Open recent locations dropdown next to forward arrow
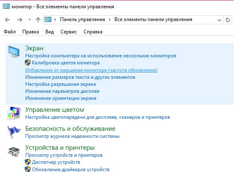This screenshot has height=172, width=234. [29, 19]
